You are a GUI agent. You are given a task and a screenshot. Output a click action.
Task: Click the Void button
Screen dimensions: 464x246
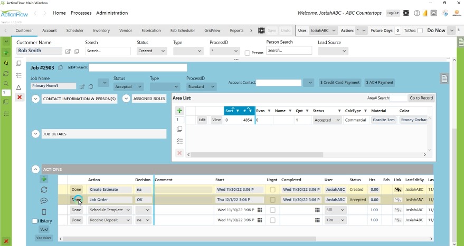coord(44,230)
